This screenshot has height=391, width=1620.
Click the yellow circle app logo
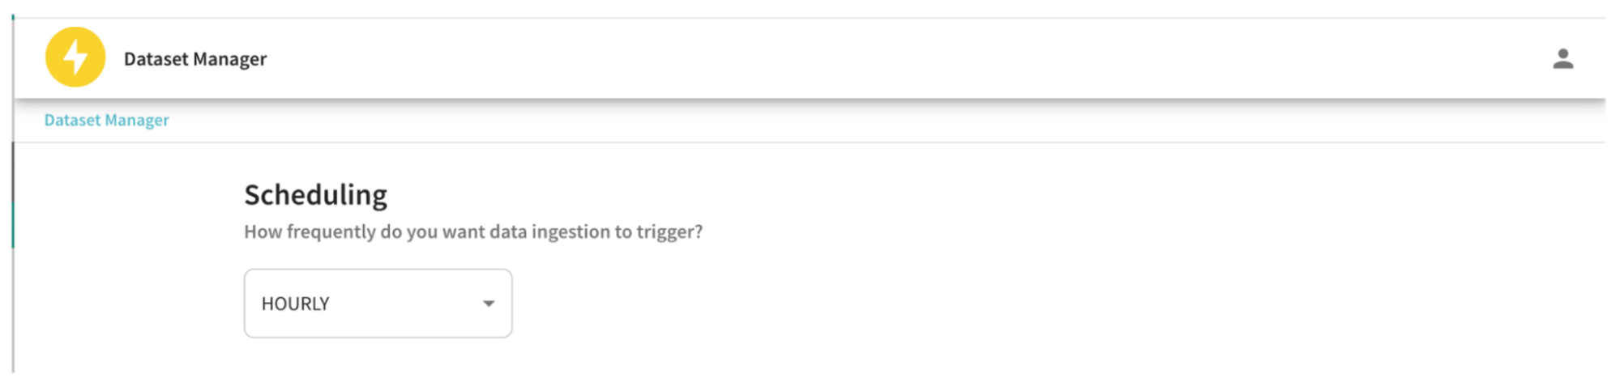coord(75,57)
